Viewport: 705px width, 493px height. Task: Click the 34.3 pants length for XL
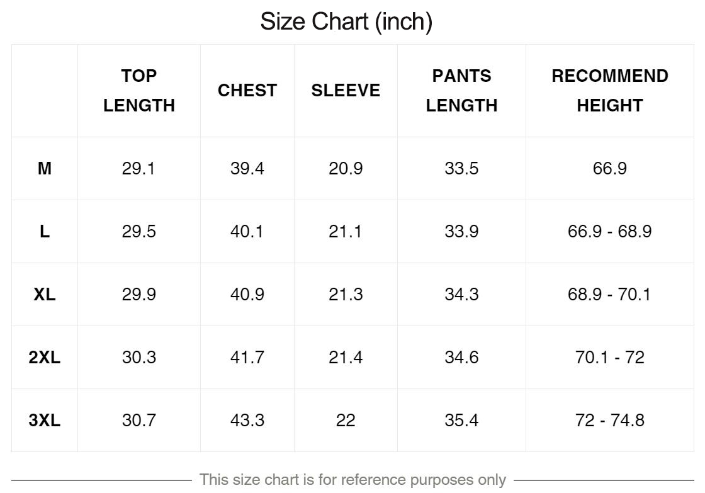point(462,294)
